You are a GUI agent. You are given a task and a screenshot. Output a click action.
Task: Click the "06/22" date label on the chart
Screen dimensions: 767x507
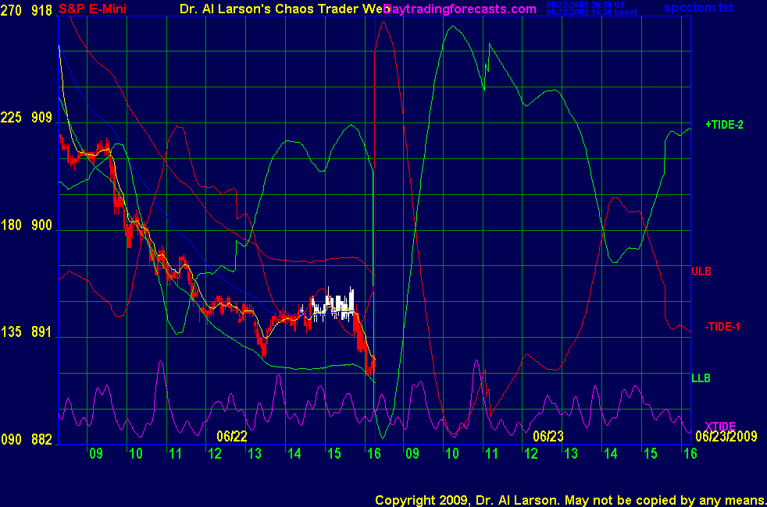pyautogui.click(x=232, y=436)
